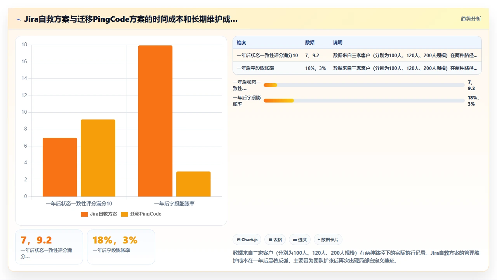
Task: Click the summary paragraph starting with 数据来自三家客户
Action: pos(356,257)
